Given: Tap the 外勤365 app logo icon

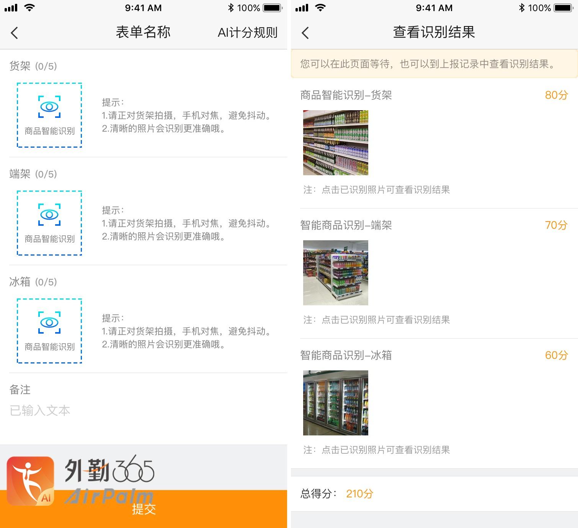Looking at the screenshot, I should pos(30,481).
